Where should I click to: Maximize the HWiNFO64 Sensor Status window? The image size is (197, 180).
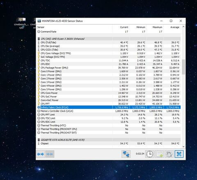coord(171,21)
